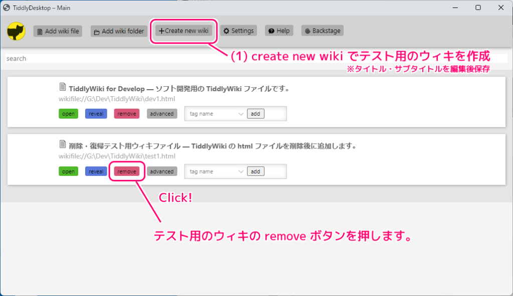
Task: Open TiddlyWiki for Develop with its open button
Action: (68, 113)
